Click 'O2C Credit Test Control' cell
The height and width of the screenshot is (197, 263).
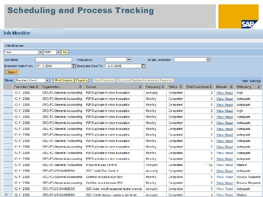[x=102, y=171]
